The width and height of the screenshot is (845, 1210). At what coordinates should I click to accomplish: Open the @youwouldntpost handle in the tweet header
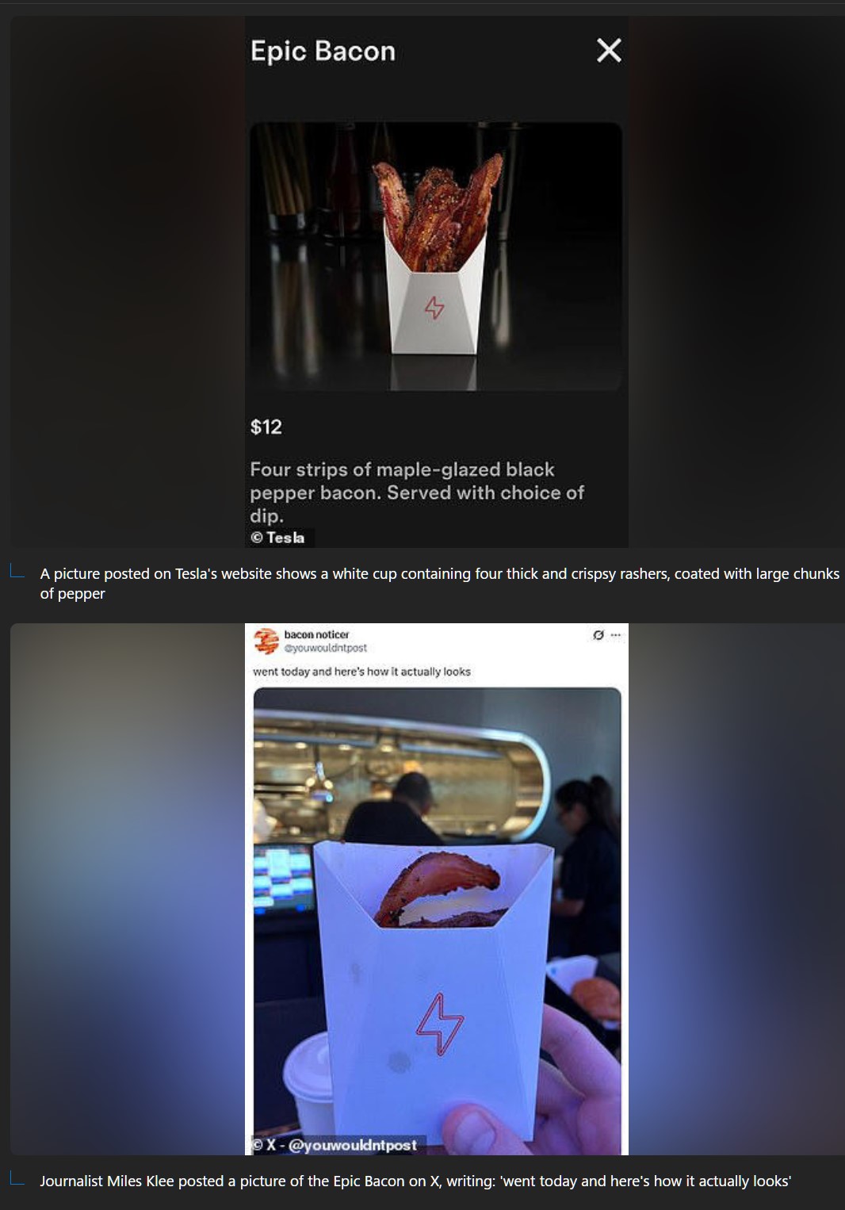[325, 648]
